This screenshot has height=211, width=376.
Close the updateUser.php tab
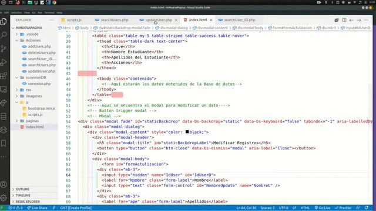click(176, 20)
